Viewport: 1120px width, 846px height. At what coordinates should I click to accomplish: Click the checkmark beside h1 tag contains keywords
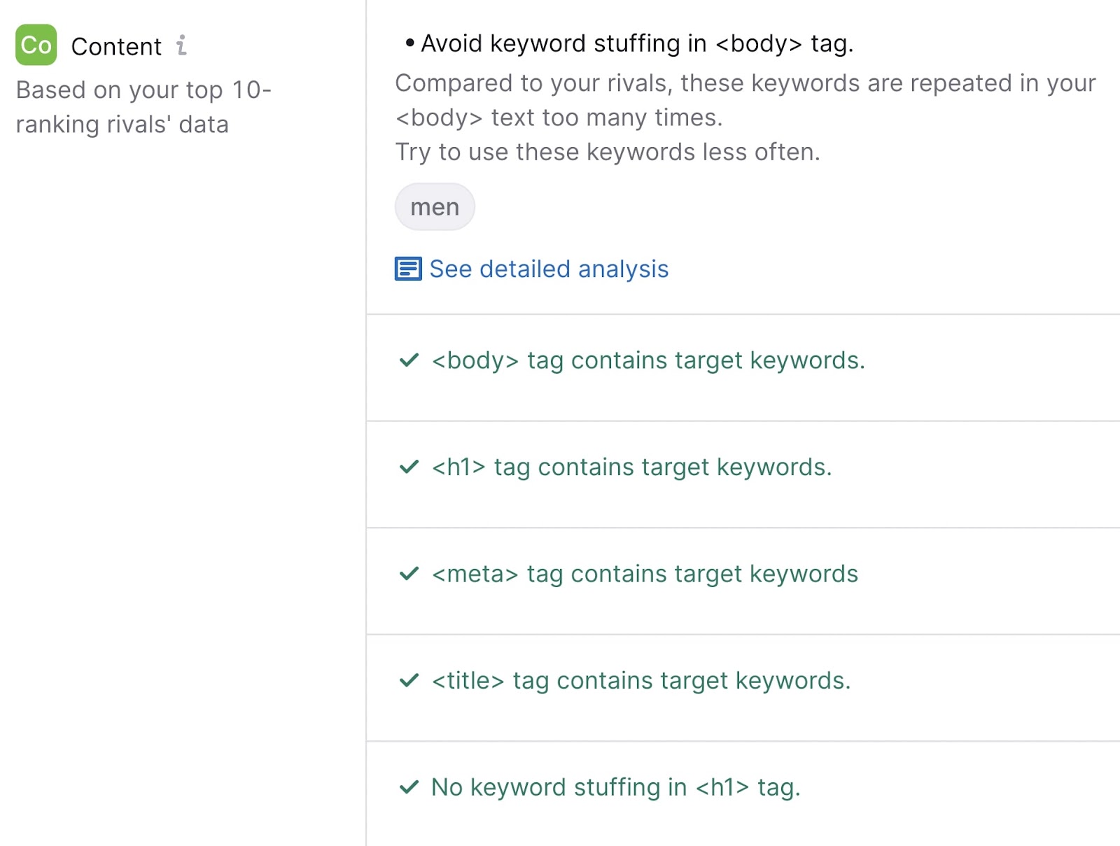409,467
